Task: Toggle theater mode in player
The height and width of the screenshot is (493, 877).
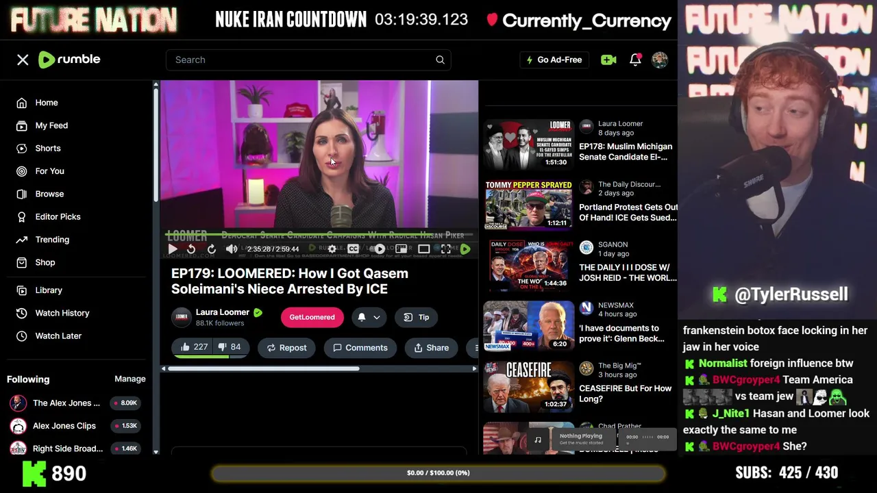Action: pos(424,249)
